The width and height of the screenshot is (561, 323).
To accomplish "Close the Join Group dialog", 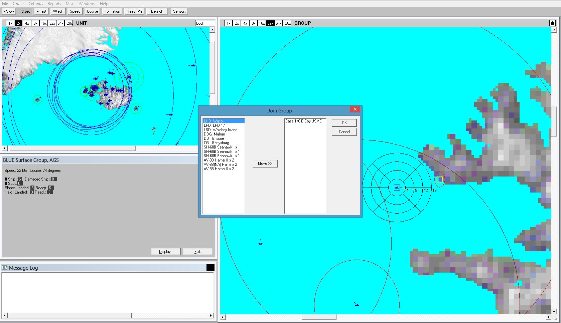I will coord(355,109).
